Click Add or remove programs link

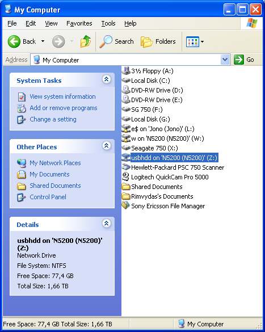[64, 108]
